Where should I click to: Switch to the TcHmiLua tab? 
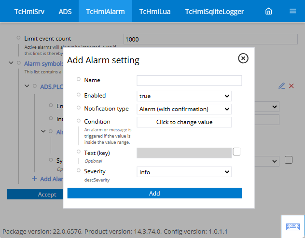[155, 11]
